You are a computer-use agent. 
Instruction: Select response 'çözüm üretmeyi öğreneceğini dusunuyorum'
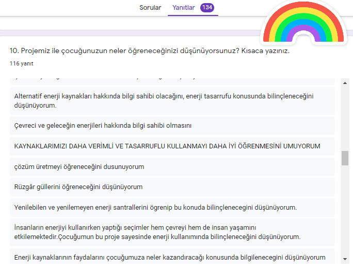pyautogui.click(x=172, y=167)
